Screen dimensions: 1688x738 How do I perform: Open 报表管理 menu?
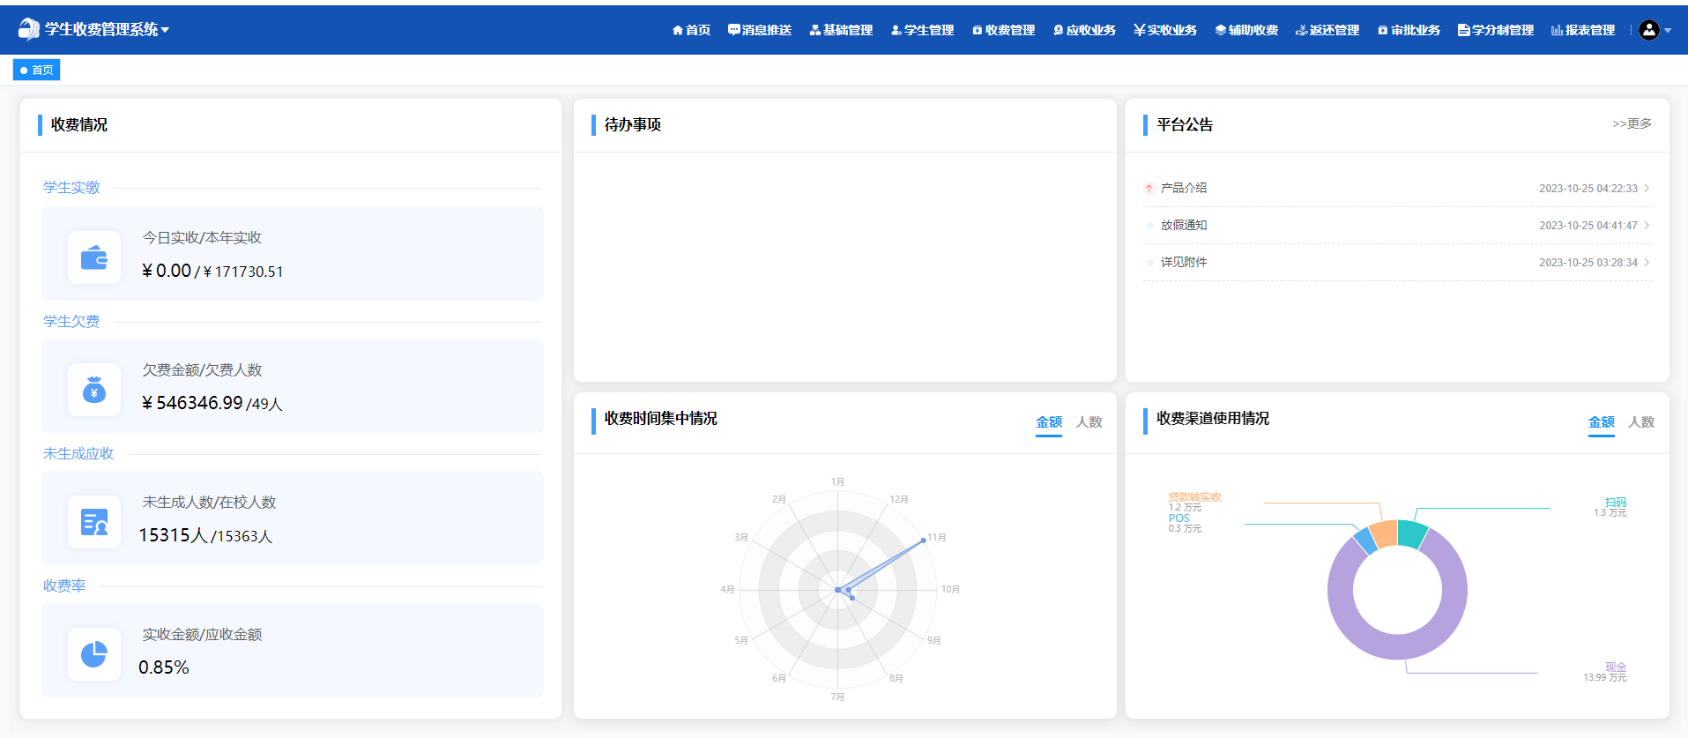1583,30
